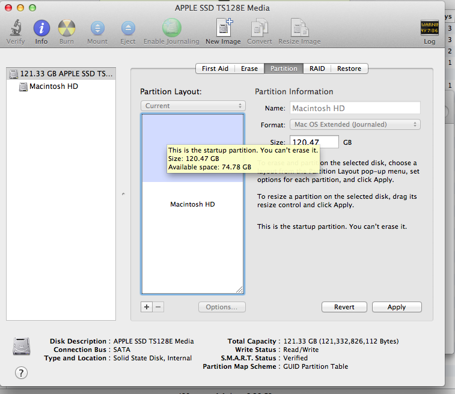Click the Resize Image toolbar icon
Viewport: 455px width, 394px height.
[x=299, y=28]
